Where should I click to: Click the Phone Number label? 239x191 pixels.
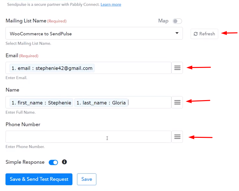pos(23,124)
